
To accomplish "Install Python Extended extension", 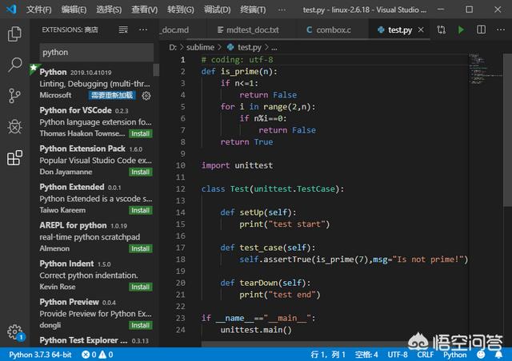I will pyautogui.click(x=141, y=210).
